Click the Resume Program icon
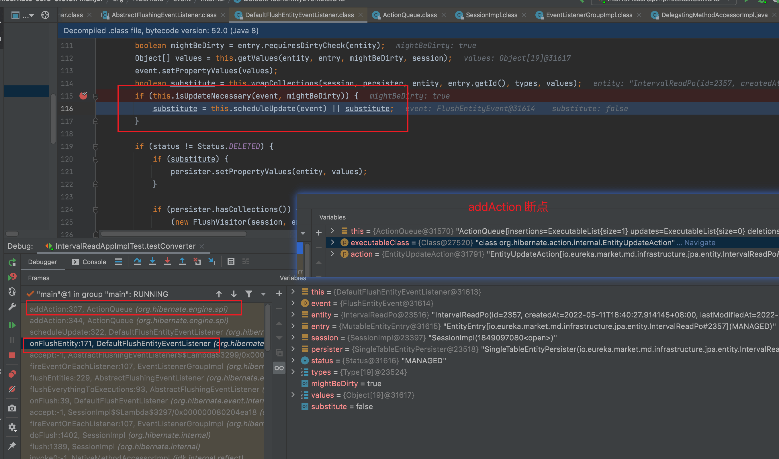This screenshot has height=459, width=779. 12,325
